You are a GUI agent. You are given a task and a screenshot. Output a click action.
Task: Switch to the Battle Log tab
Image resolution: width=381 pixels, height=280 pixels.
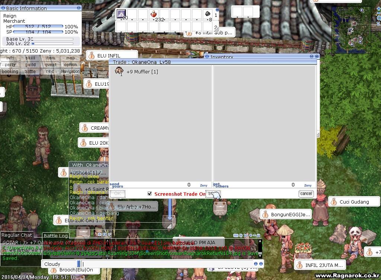(x=56, y=235)
